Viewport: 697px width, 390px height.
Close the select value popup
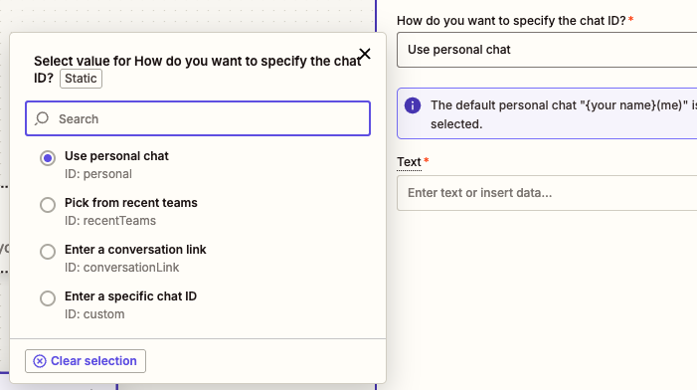[365, 54]
